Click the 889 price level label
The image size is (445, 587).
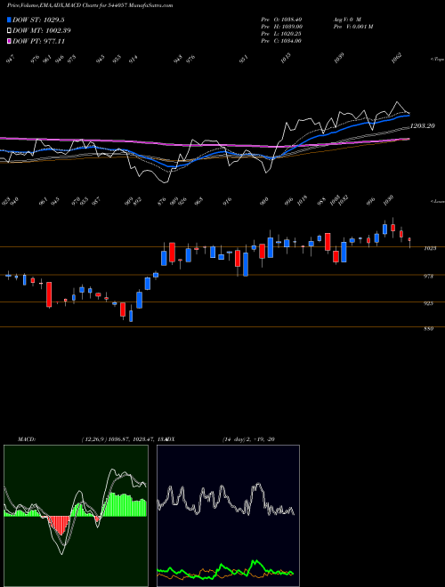[429, 329]
